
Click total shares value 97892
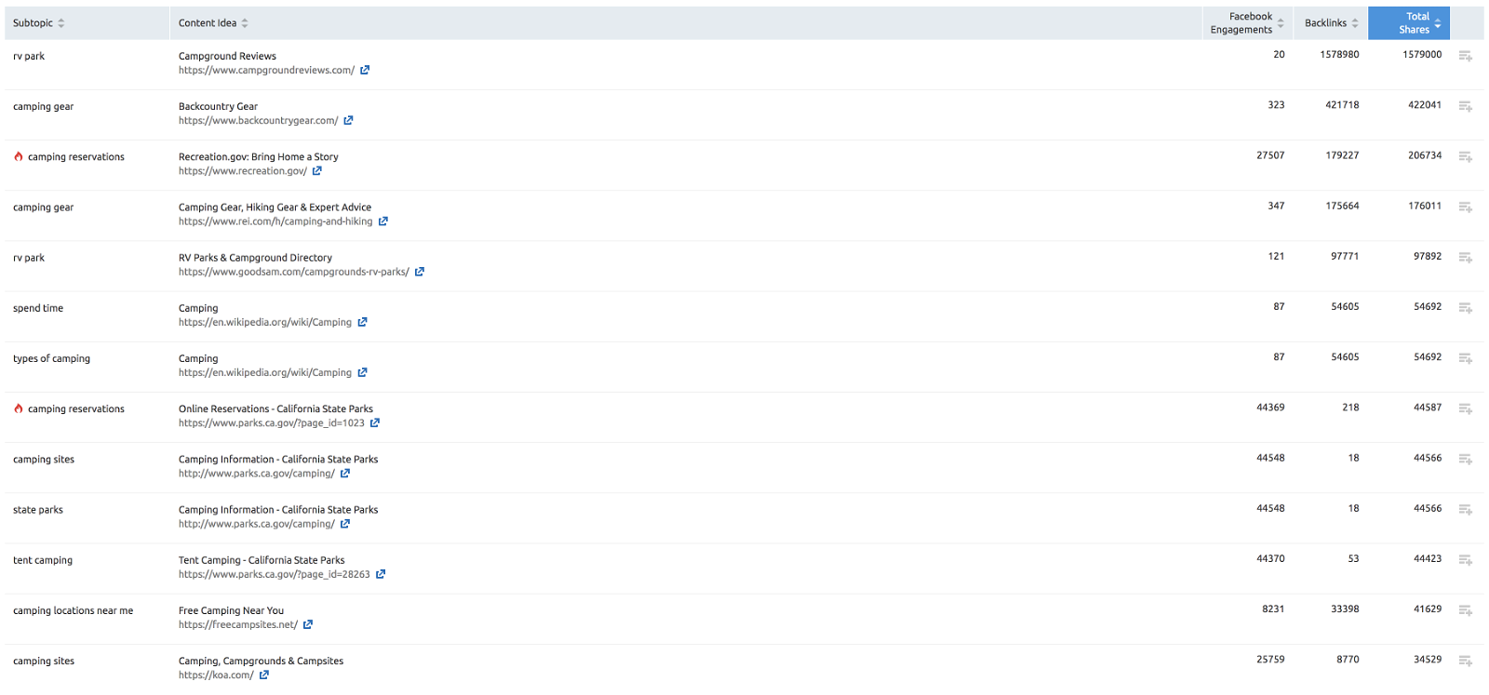coord(1428,256)
